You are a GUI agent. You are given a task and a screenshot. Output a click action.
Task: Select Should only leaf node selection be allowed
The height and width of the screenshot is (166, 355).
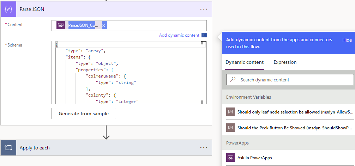click(x=290, y=112)
